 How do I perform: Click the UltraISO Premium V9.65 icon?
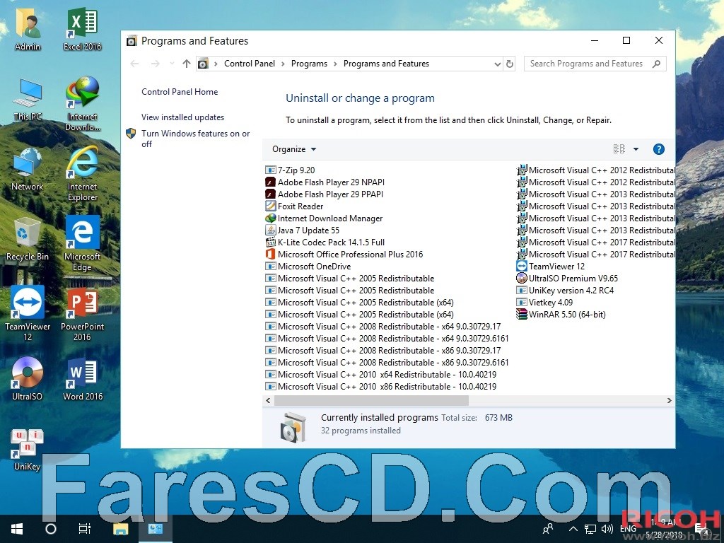click(x=521, y=279)
